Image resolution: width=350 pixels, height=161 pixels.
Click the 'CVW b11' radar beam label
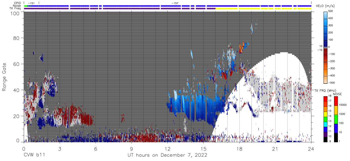34,155
